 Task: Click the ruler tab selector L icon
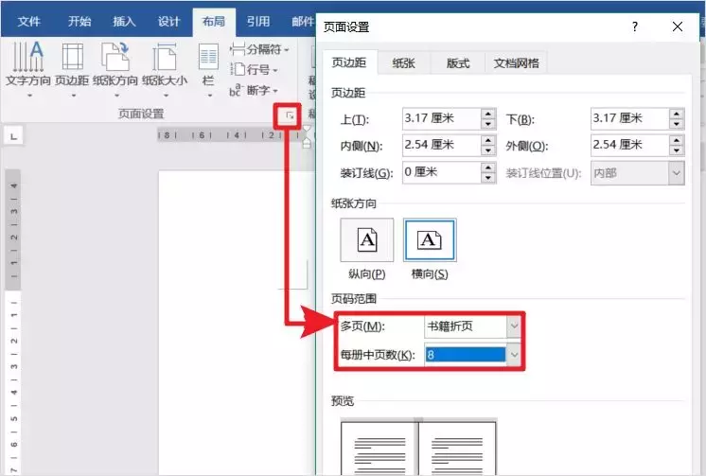click(x=13, y=136)
